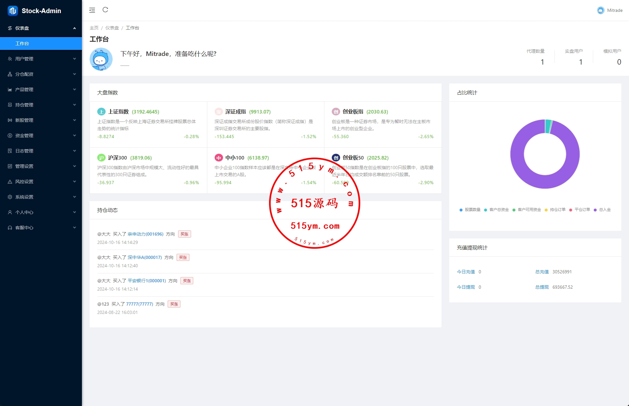
Task: Click the sidebar collapse menu icon
Action: click(92, 10)
